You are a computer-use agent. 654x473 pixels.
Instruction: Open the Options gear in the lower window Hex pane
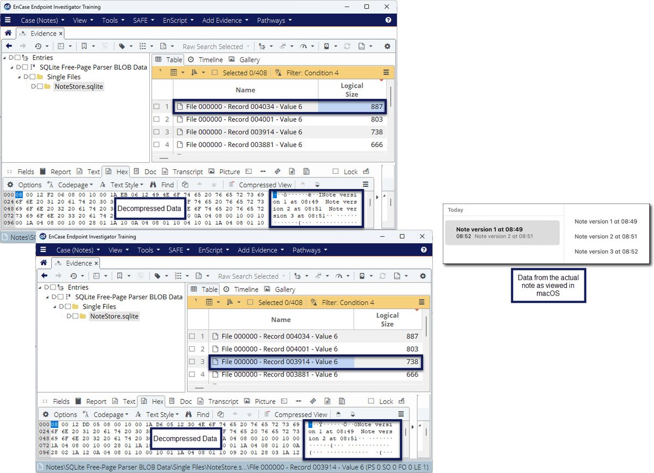click(45, 415)
